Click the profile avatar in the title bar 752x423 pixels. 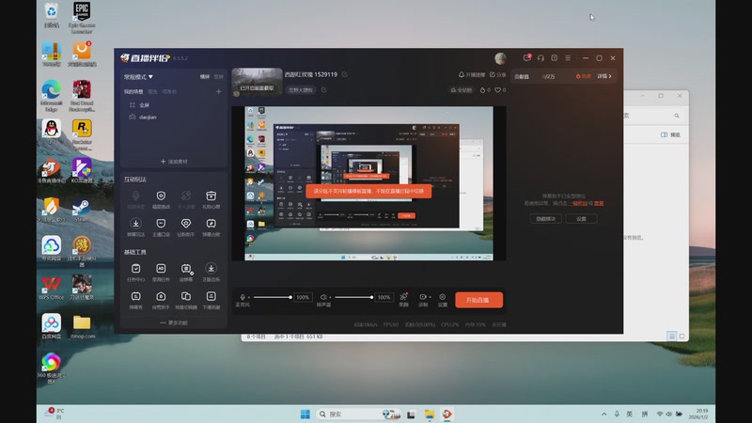500,58
